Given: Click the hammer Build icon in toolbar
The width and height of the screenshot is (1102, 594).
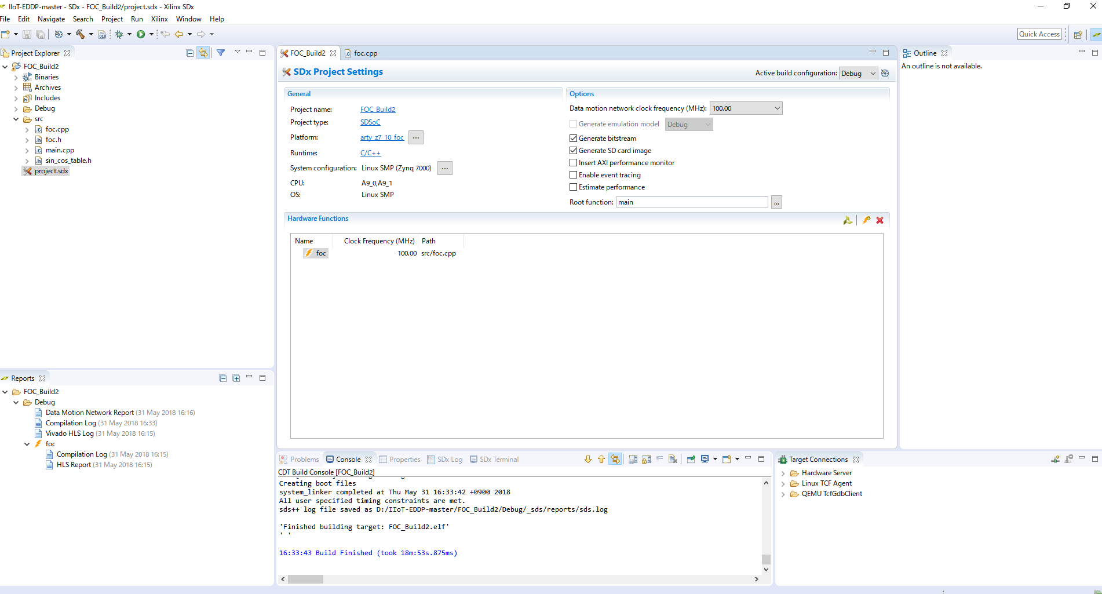Looking at the screenshot, I should 81,34.
